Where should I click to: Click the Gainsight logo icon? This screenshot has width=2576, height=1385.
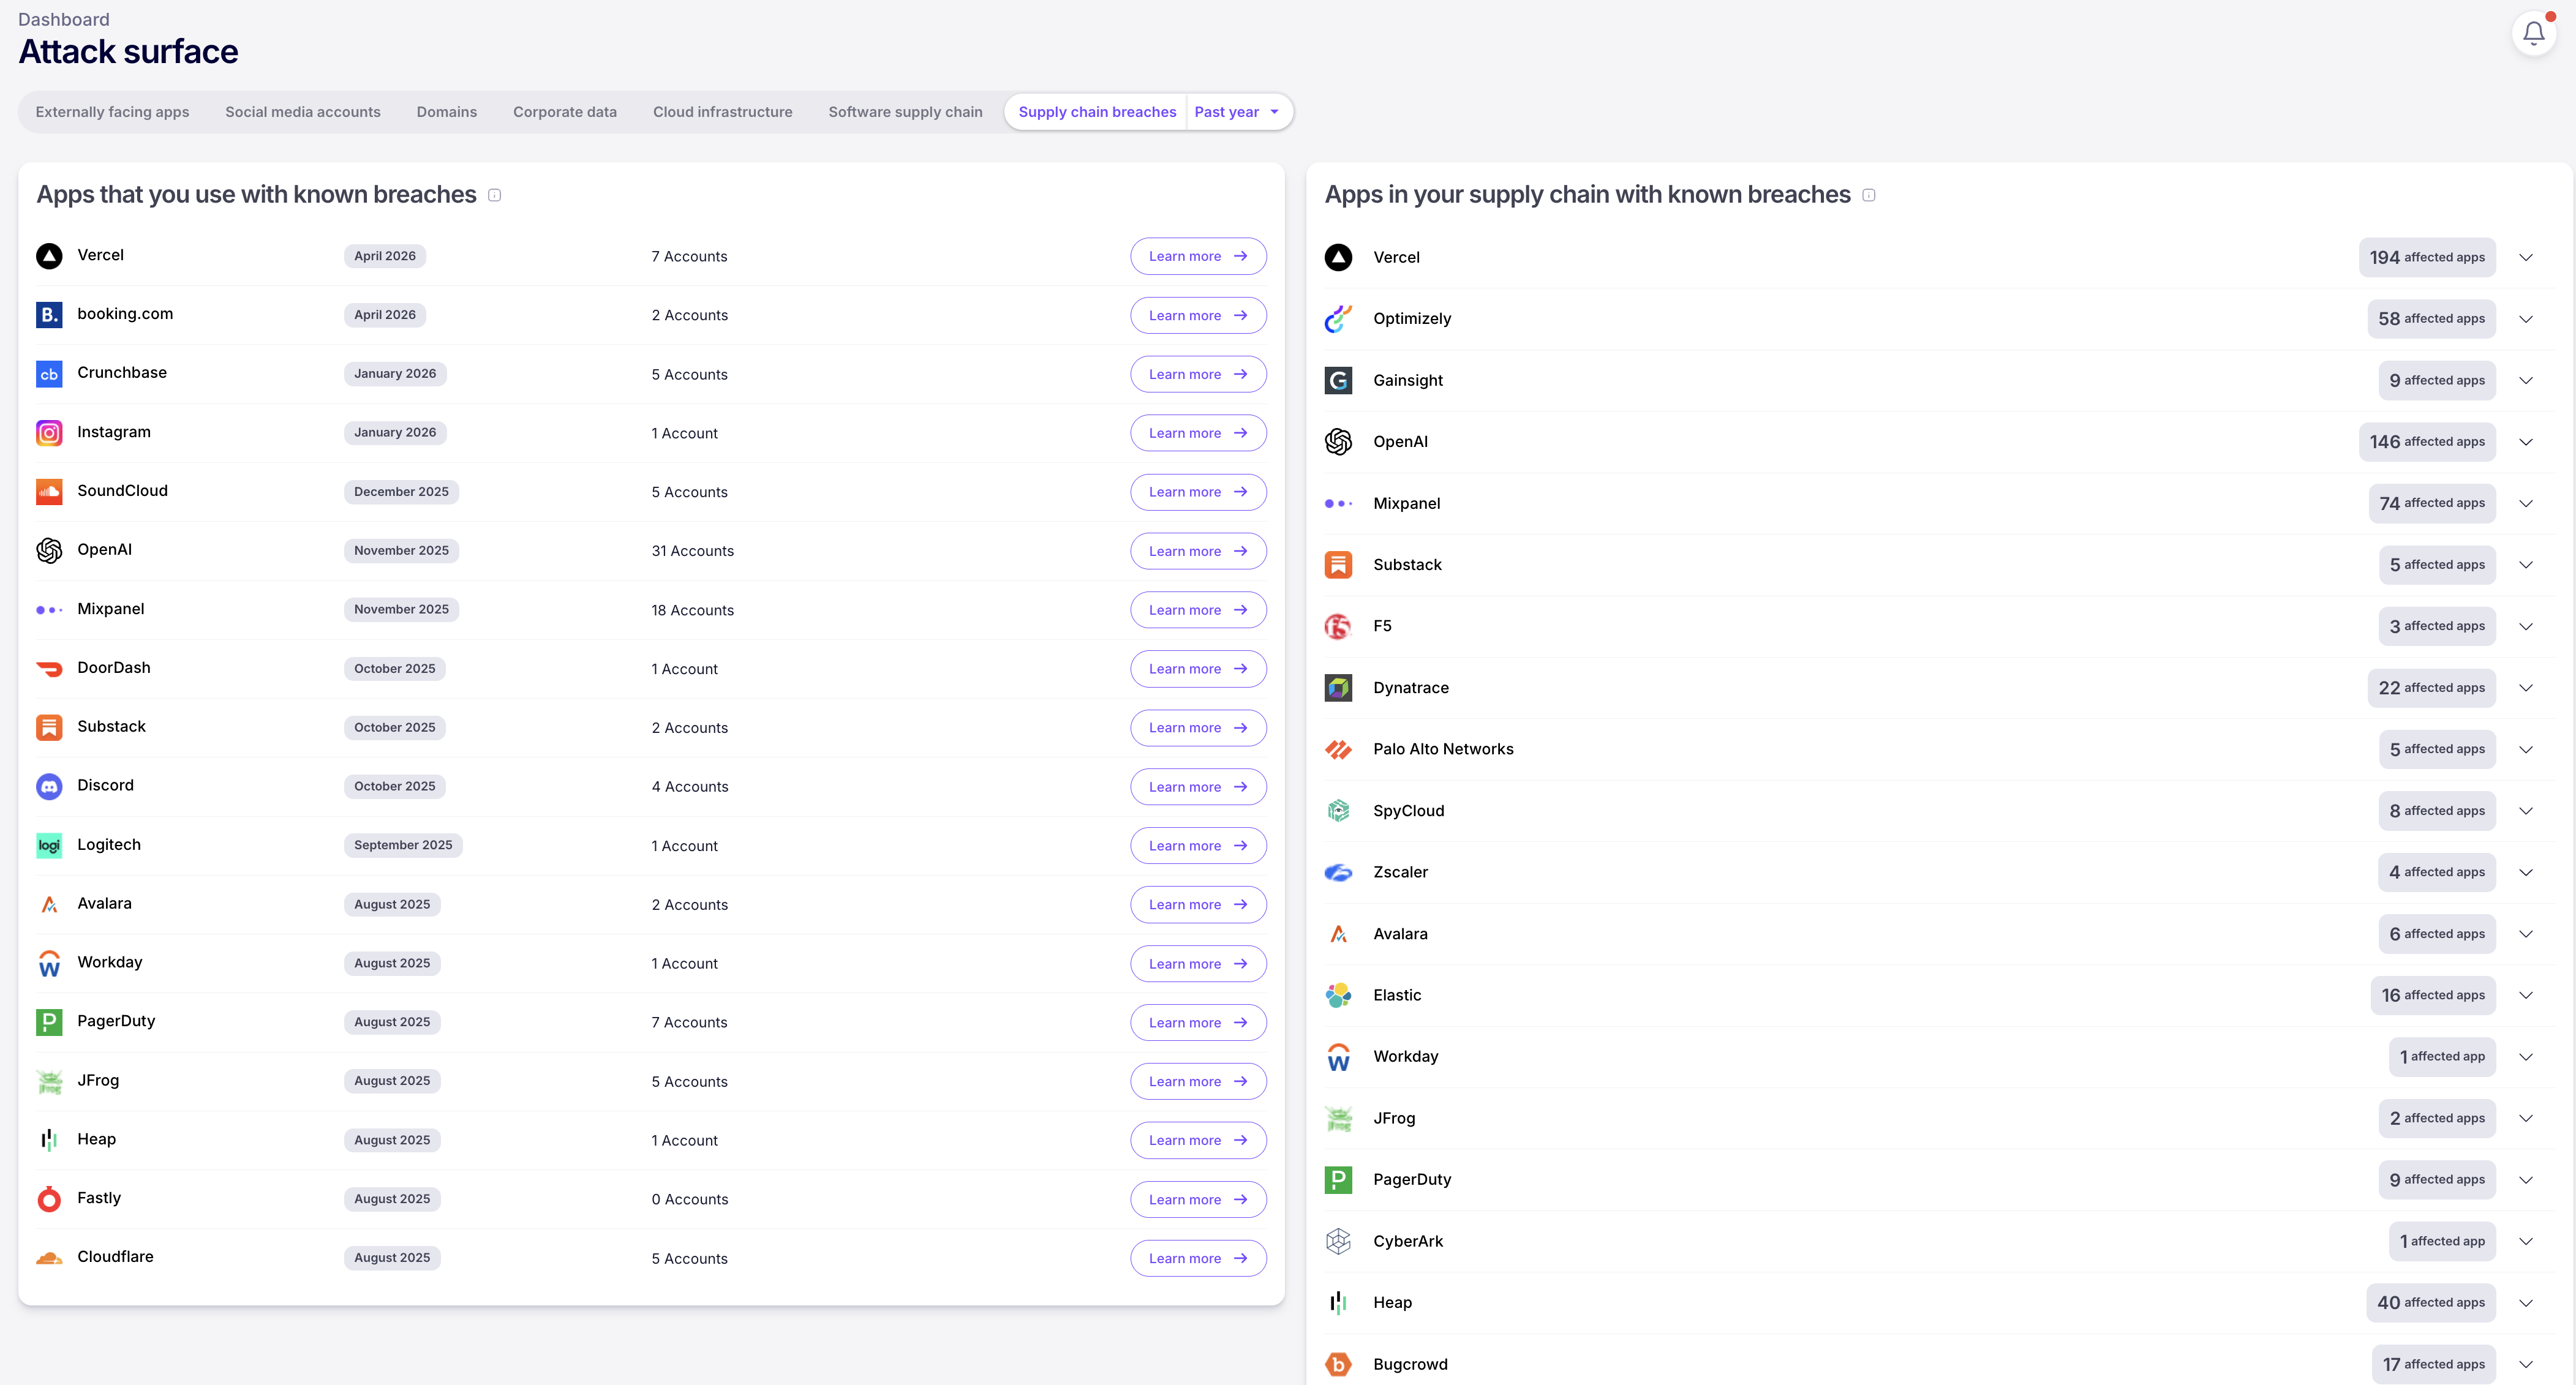(1338, 380)
